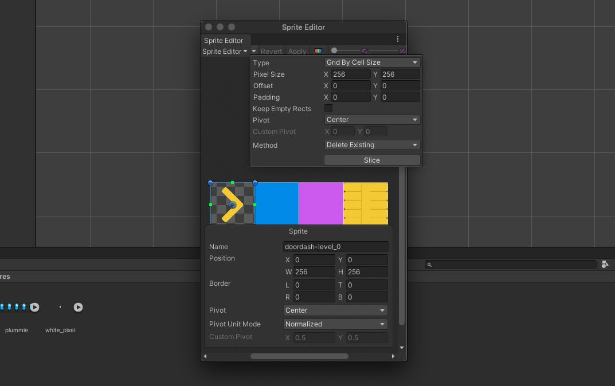Select the doordash-level_0 arrow sprite slice
615x386 pixels.
pos(232,203)
